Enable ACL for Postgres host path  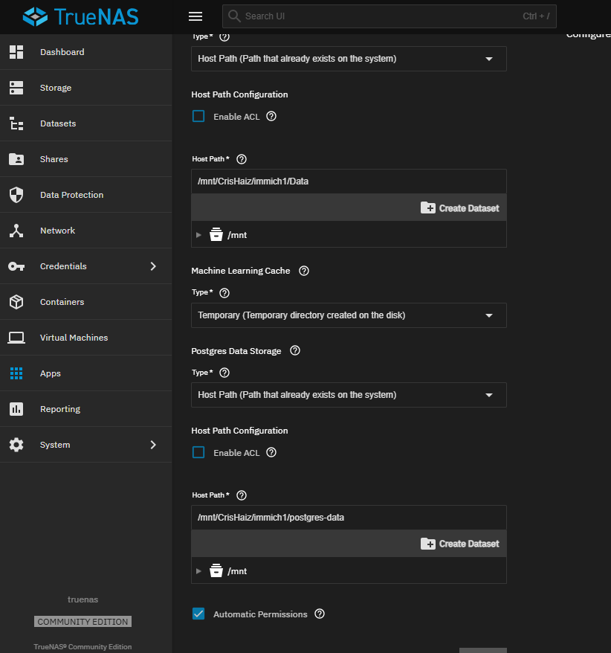[198, 452]
